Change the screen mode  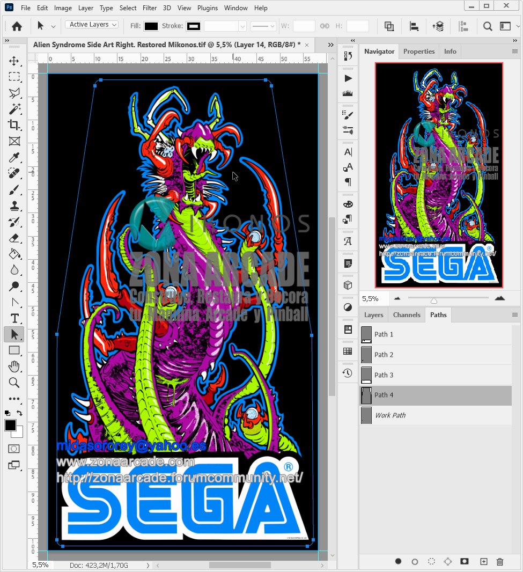14,465
